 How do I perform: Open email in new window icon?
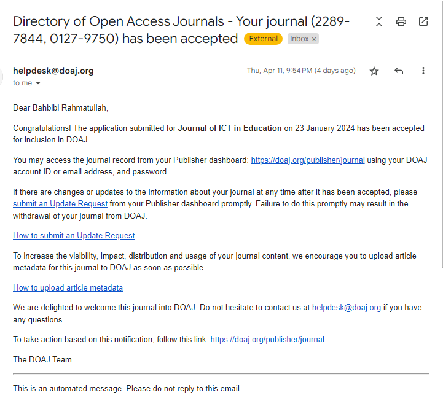423,21
